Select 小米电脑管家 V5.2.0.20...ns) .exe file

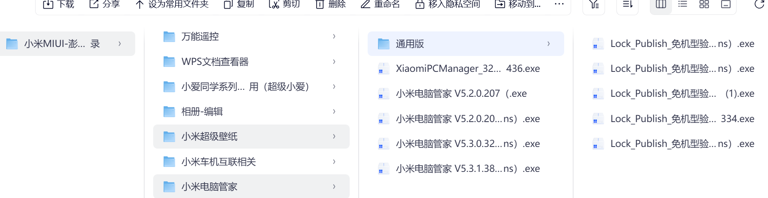(466, 119)
